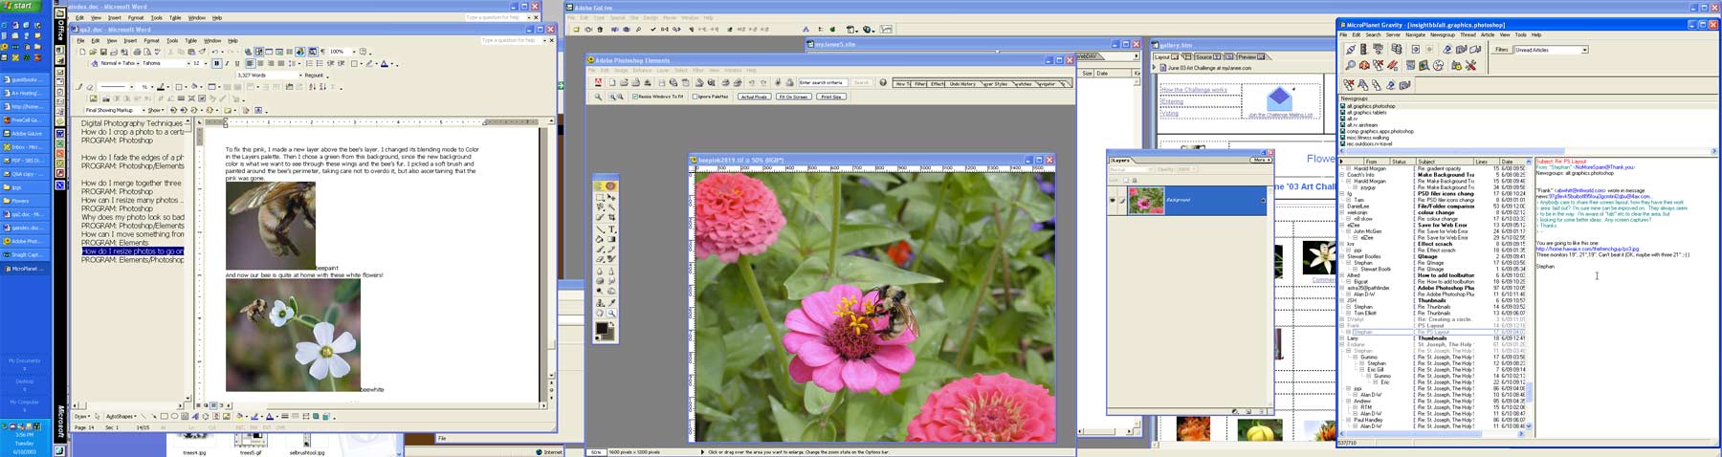Switch to Undo History palette tab

(x=962, y=84)
